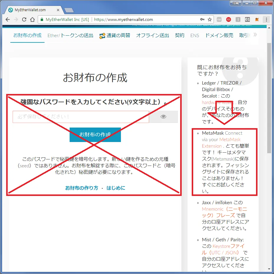Image resolution: width=274 pixels, height=274 pixels.
Task: Open ドメイン販売 tab
Action: (219, 35)
